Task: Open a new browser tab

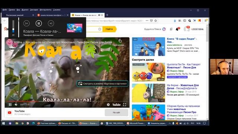Action: tap(107, 15)
